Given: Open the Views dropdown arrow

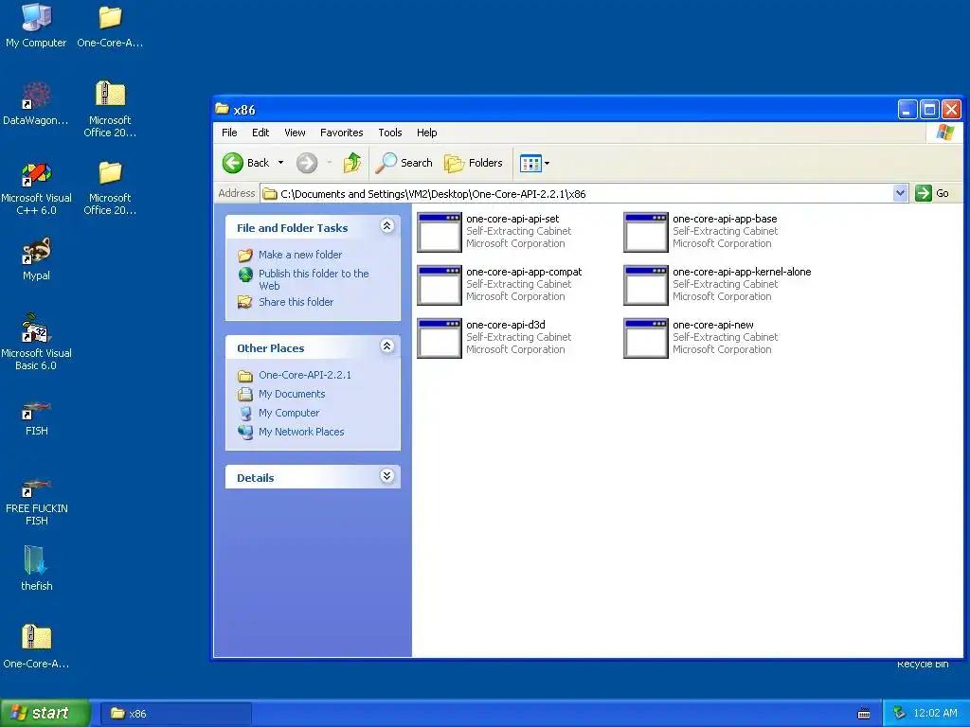Looking at the screenshot, I should tap(547, 163).
